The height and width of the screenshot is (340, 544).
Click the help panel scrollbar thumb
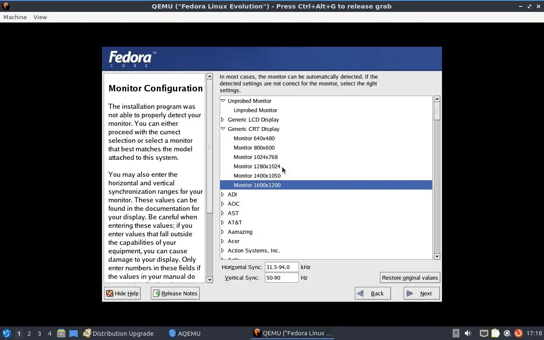tap(210, 146)
